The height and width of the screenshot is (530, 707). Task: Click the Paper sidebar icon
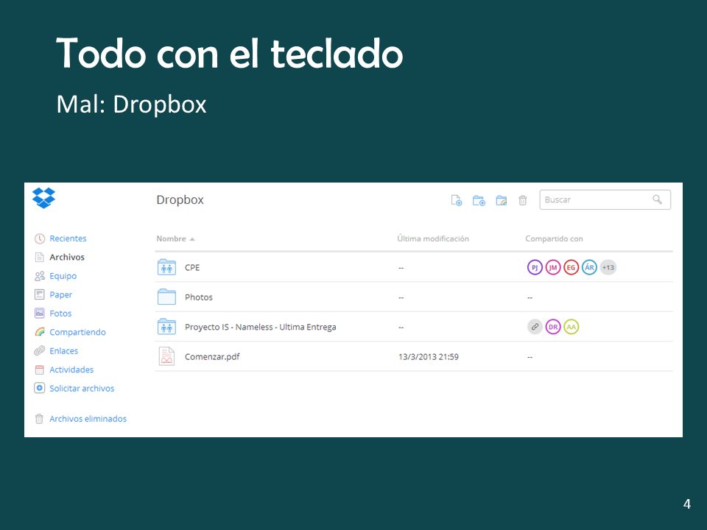(x=40, y=294)
